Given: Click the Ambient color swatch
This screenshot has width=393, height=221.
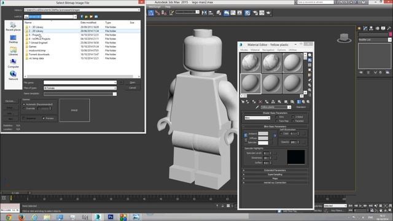Looking at the screenshot, I should [263, 134].
